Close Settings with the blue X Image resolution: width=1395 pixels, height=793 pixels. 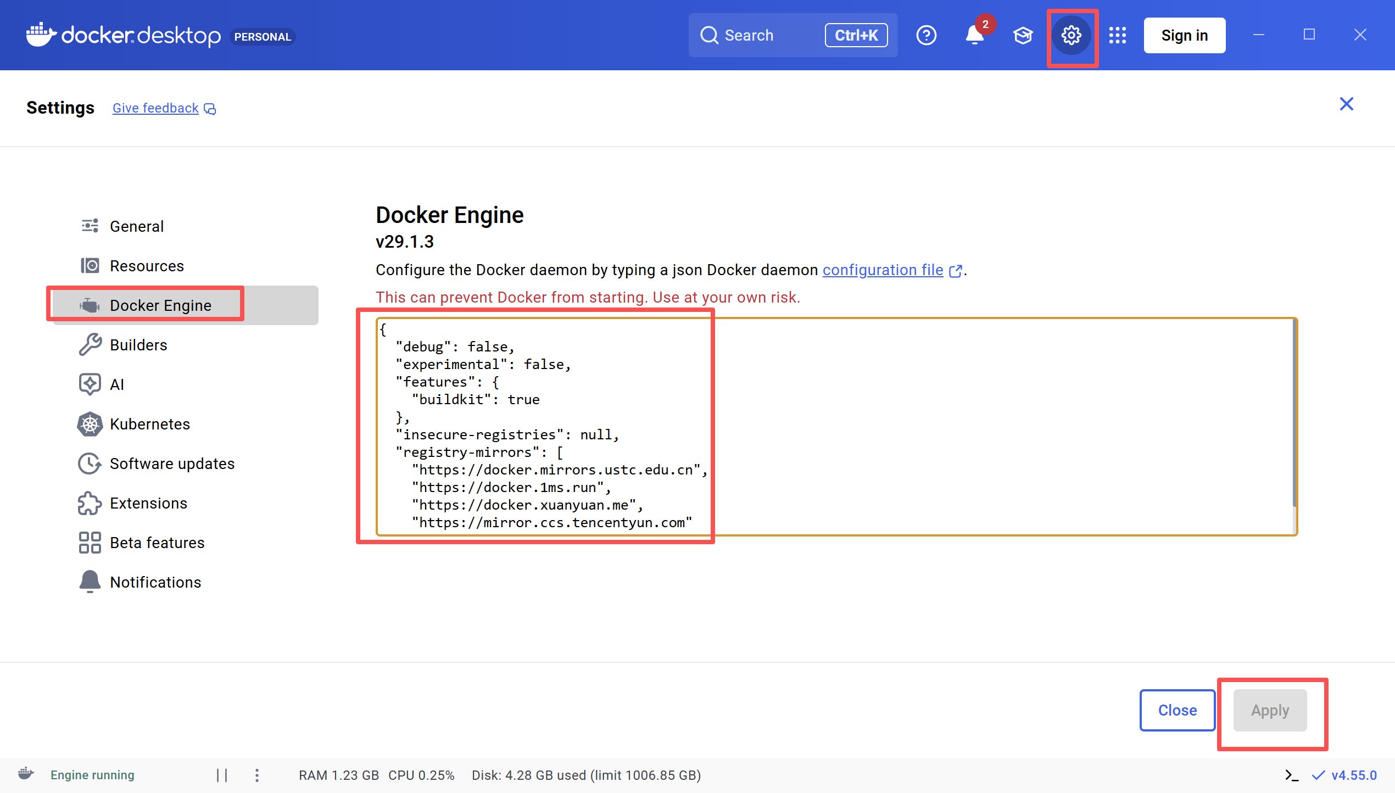(x=1346, y=104)
